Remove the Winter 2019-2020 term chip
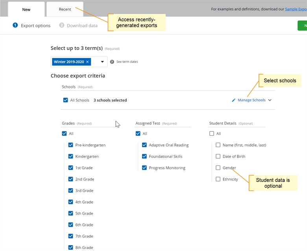The width and height of the screenshot is (307, 251). [x=87, y=62]
